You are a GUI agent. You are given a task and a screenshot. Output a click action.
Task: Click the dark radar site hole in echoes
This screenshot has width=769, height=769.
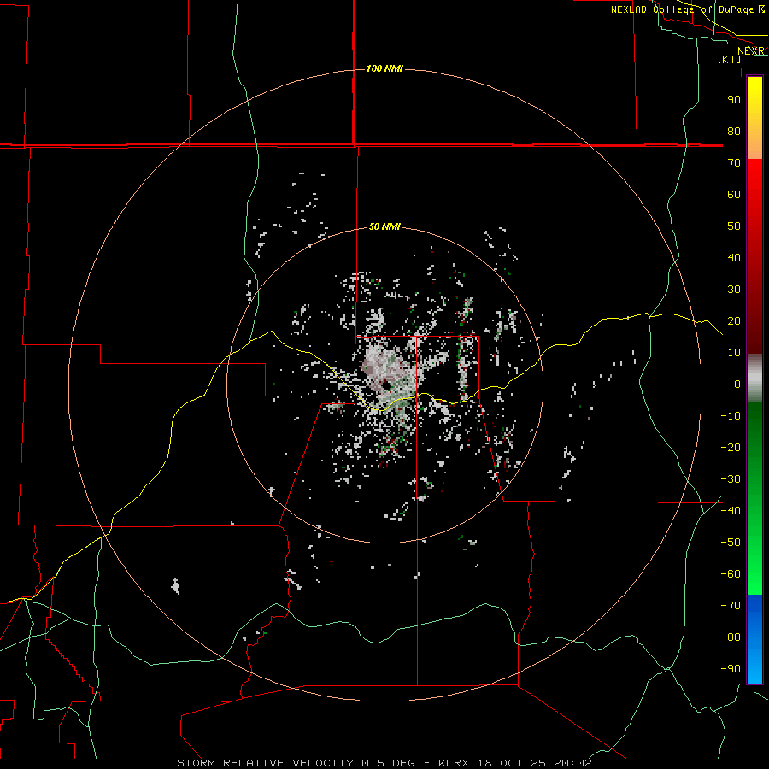tap(386, 385)
